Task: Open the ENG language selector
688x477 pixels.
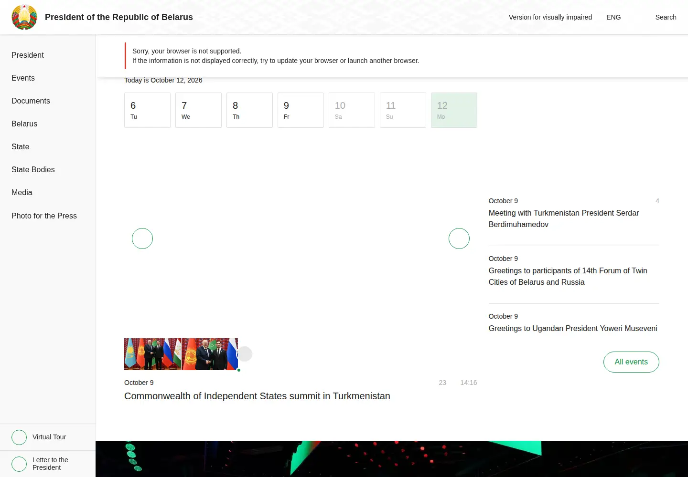Action: [x=613, y=17]
